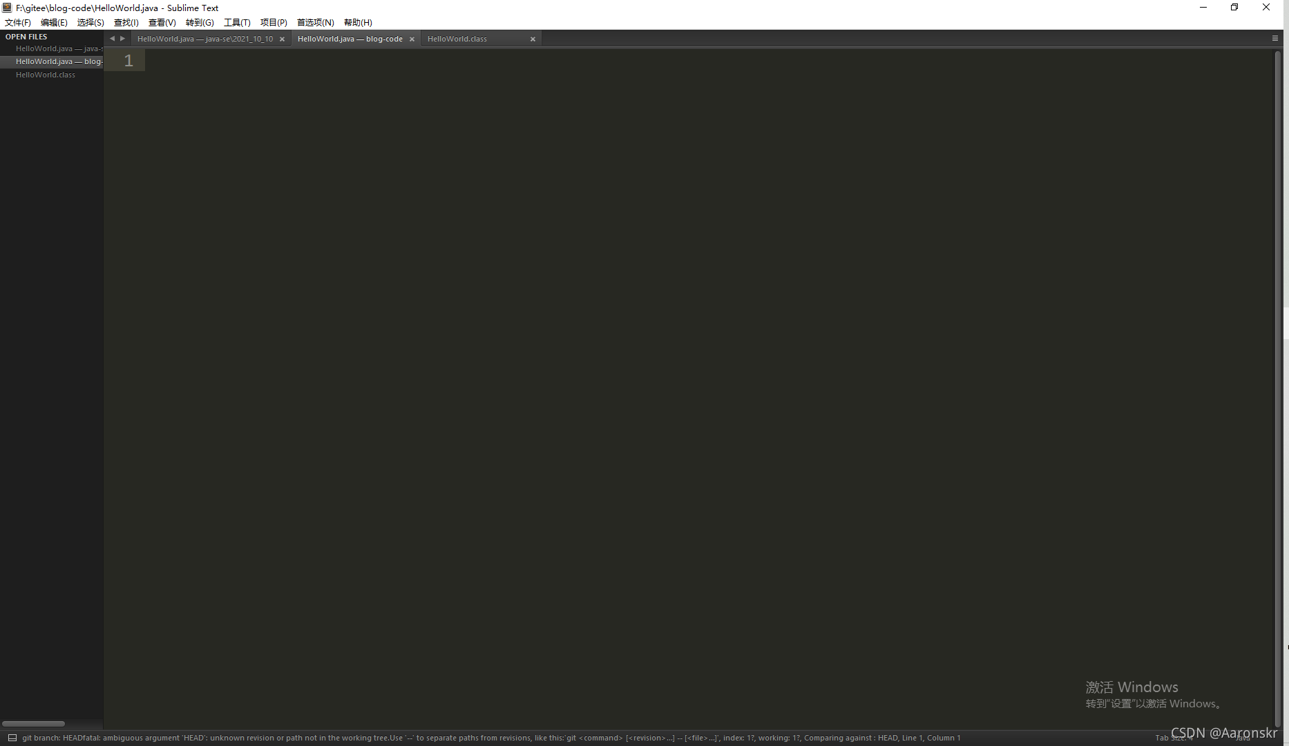The image size is (1289, 746).
Task: Select HelloWorld.java java-se in Open Files sidebar
Action: [52, 48]
